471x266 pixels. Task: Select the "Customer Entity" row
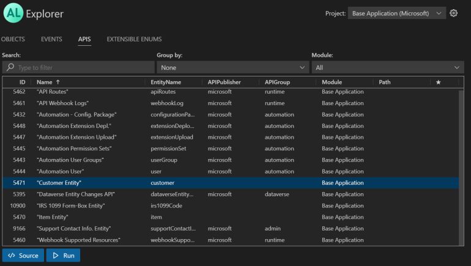(x=231, y=183)
